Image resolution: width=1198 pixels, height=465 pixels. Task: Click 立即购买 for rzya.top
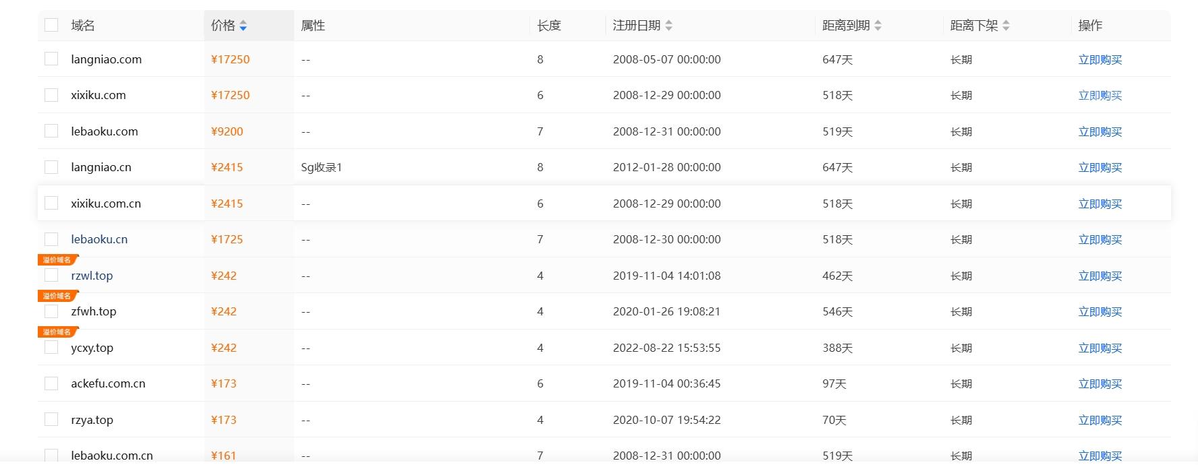coord(1100,421)
